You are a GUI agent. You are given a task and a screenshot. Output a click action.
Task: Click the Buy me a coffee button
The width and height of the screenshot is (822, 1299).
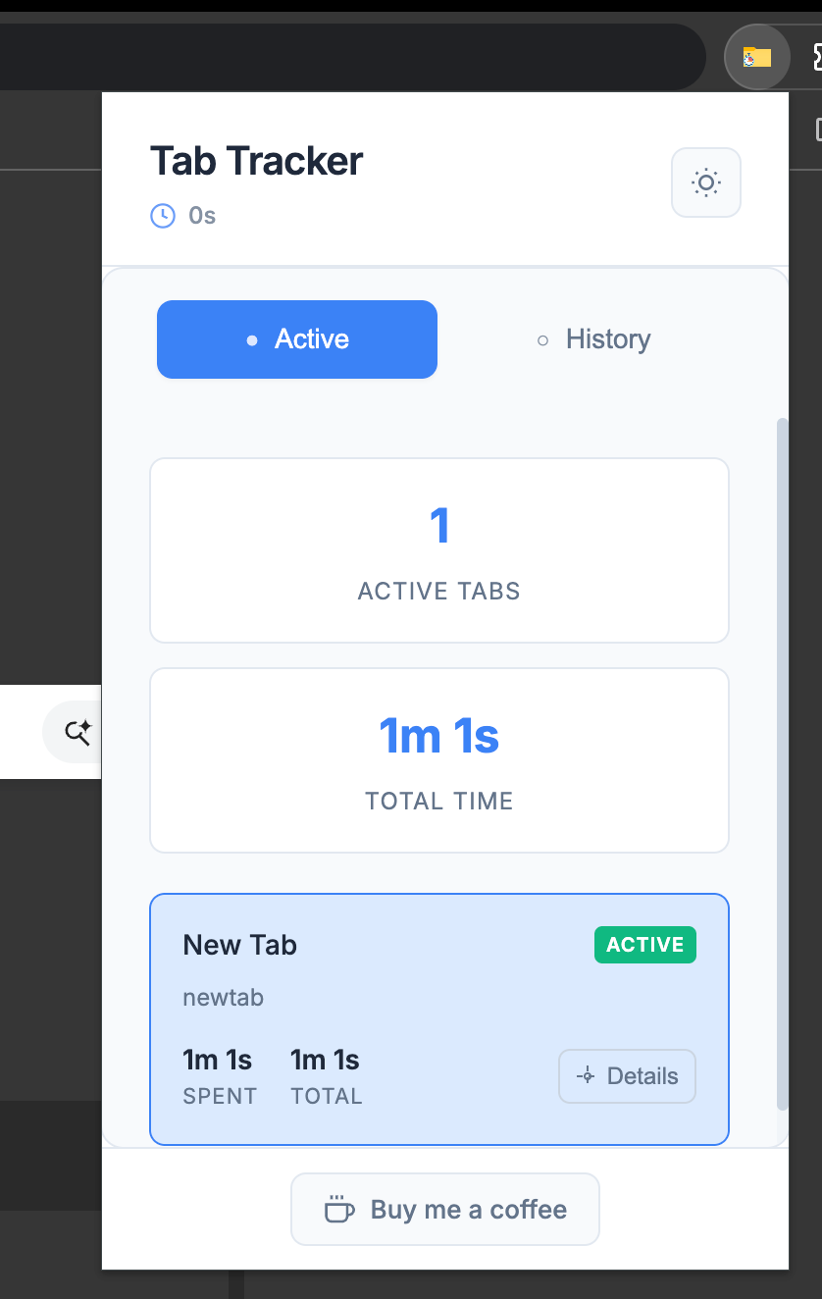click(445, 1210)
